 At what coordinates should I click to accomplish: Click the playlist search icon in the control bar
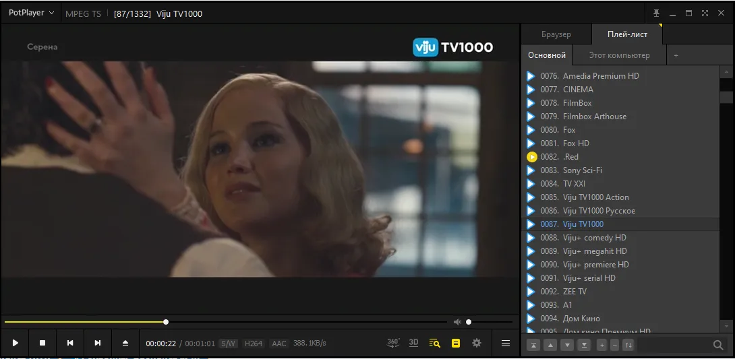click(x=434, y=343)
